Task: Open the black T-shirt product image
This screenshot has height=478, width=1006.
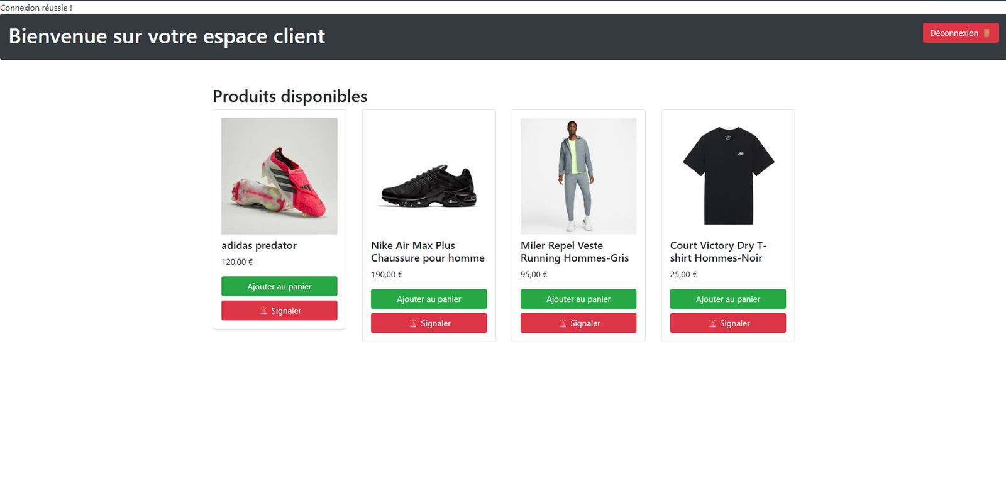Action: [728, 176]
